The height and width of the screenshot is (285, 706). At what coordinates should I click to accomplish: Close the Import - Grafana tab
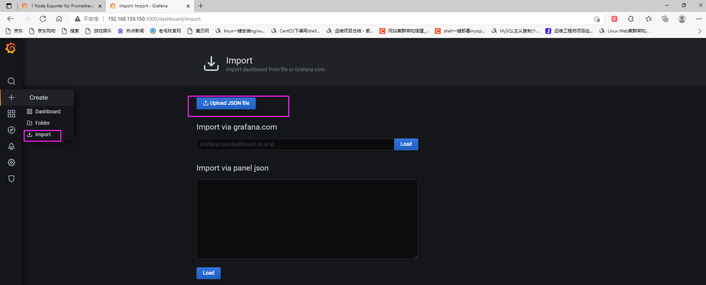point(188,6)
